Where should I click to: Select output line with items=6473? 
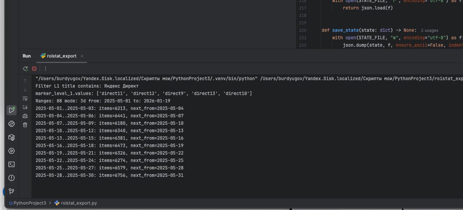point(109,146)
